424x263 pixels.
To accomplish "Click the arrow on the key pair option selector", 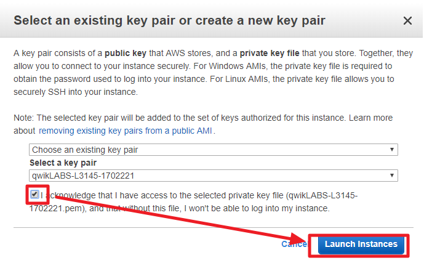I will tap(391, 150).
